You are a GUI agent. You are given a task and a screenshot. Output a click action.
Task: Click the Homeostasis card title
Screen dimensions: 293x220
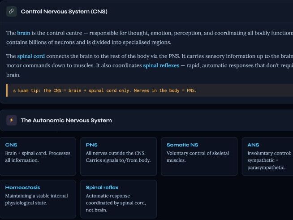point(22,187)
